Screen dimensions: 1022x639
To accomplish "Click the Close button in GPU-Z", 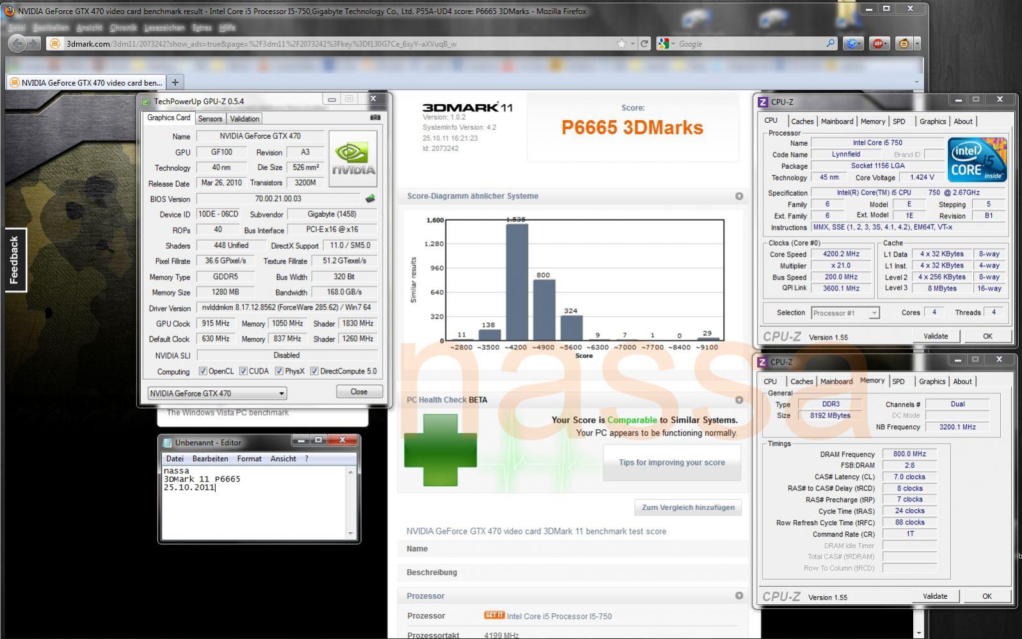I will pyautogui.click(x=359, y=391).
